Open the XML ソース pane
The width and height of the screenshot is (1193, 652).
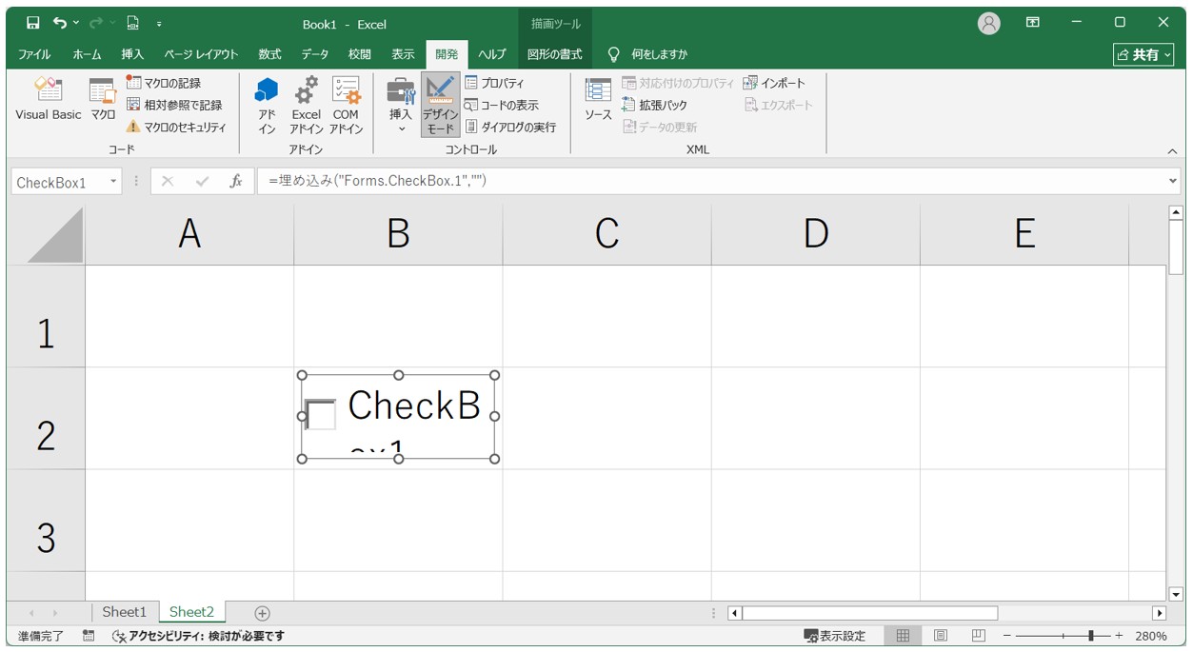(x=598, y=100)
